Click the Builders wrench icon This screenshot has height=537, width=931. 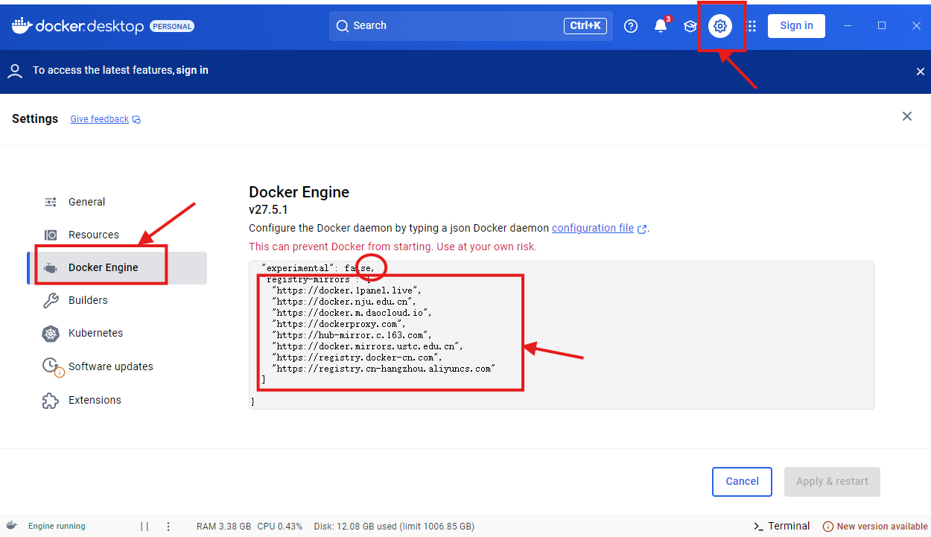tap(51, 300)
